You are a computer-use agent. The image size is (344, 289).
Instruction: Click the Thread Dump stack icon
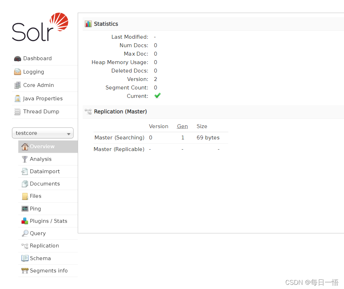pyautogui.click(x=18, y=112)
